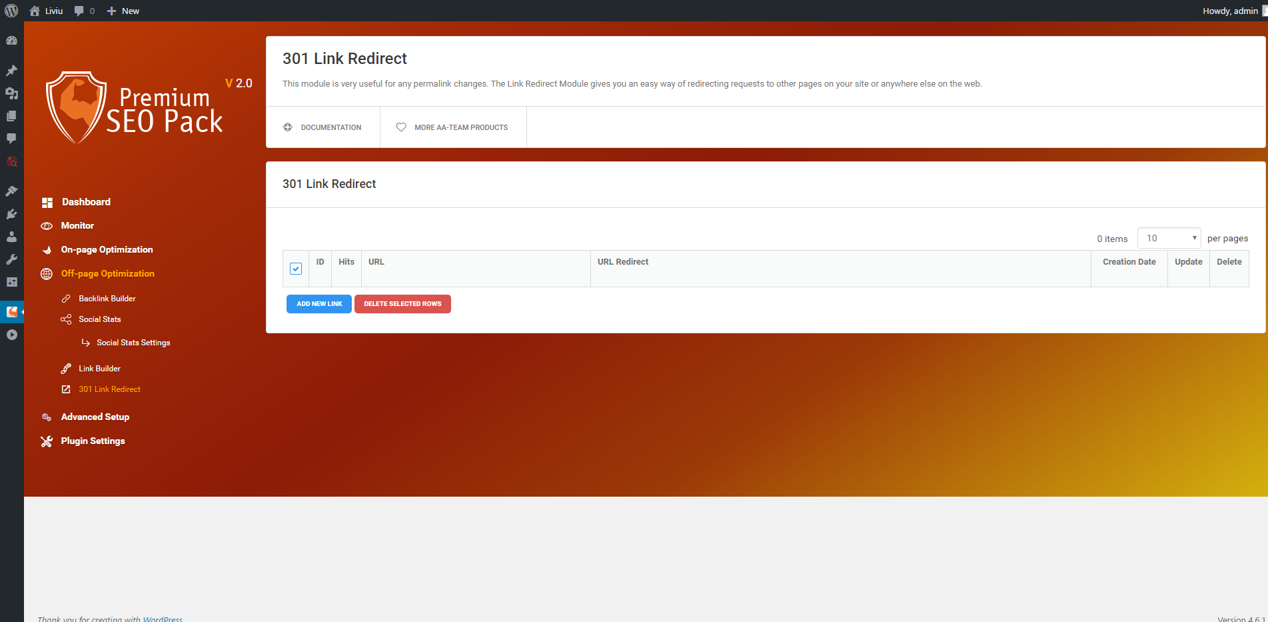The height and width of the screenshot is (622, 1268).
Task: Open Advanced Setup section
Action: coord(95,417)
